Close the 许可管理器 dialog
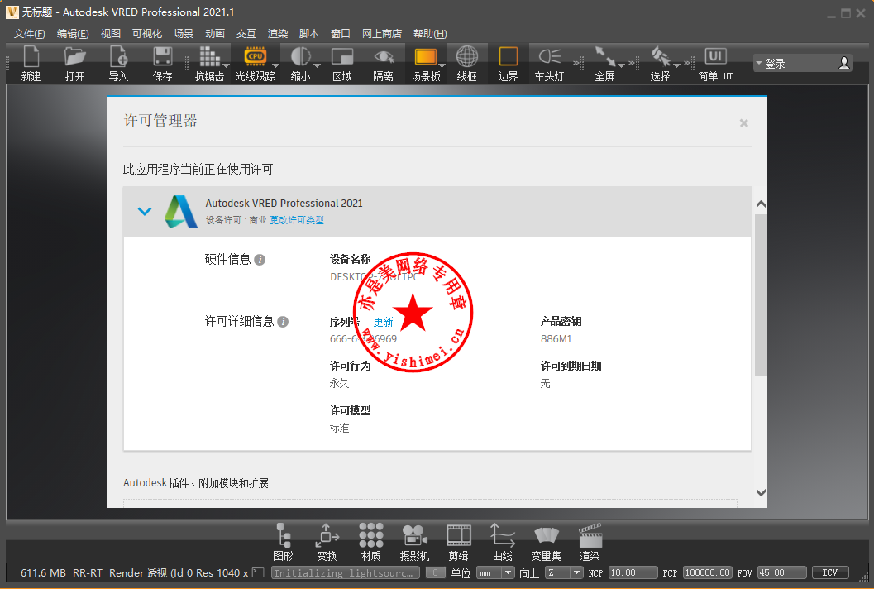Screen dimensions: 874x589 [743, 123]
